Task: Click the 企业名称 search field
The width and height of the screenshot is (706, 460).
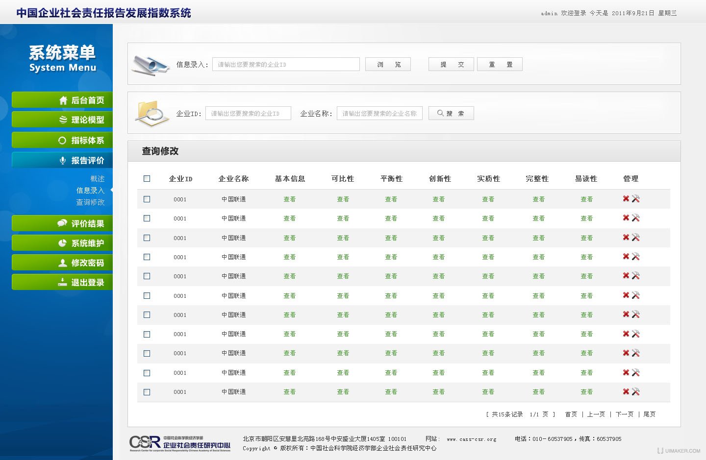Action: 379,113
